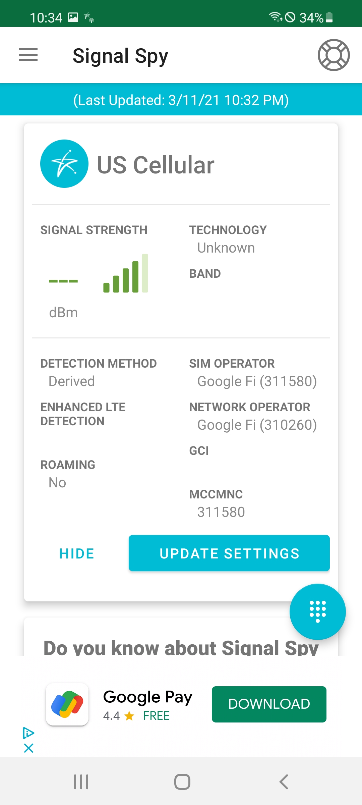Tap the Android back arrow
This screenshot has height=805, width=362.
(284, 782)
